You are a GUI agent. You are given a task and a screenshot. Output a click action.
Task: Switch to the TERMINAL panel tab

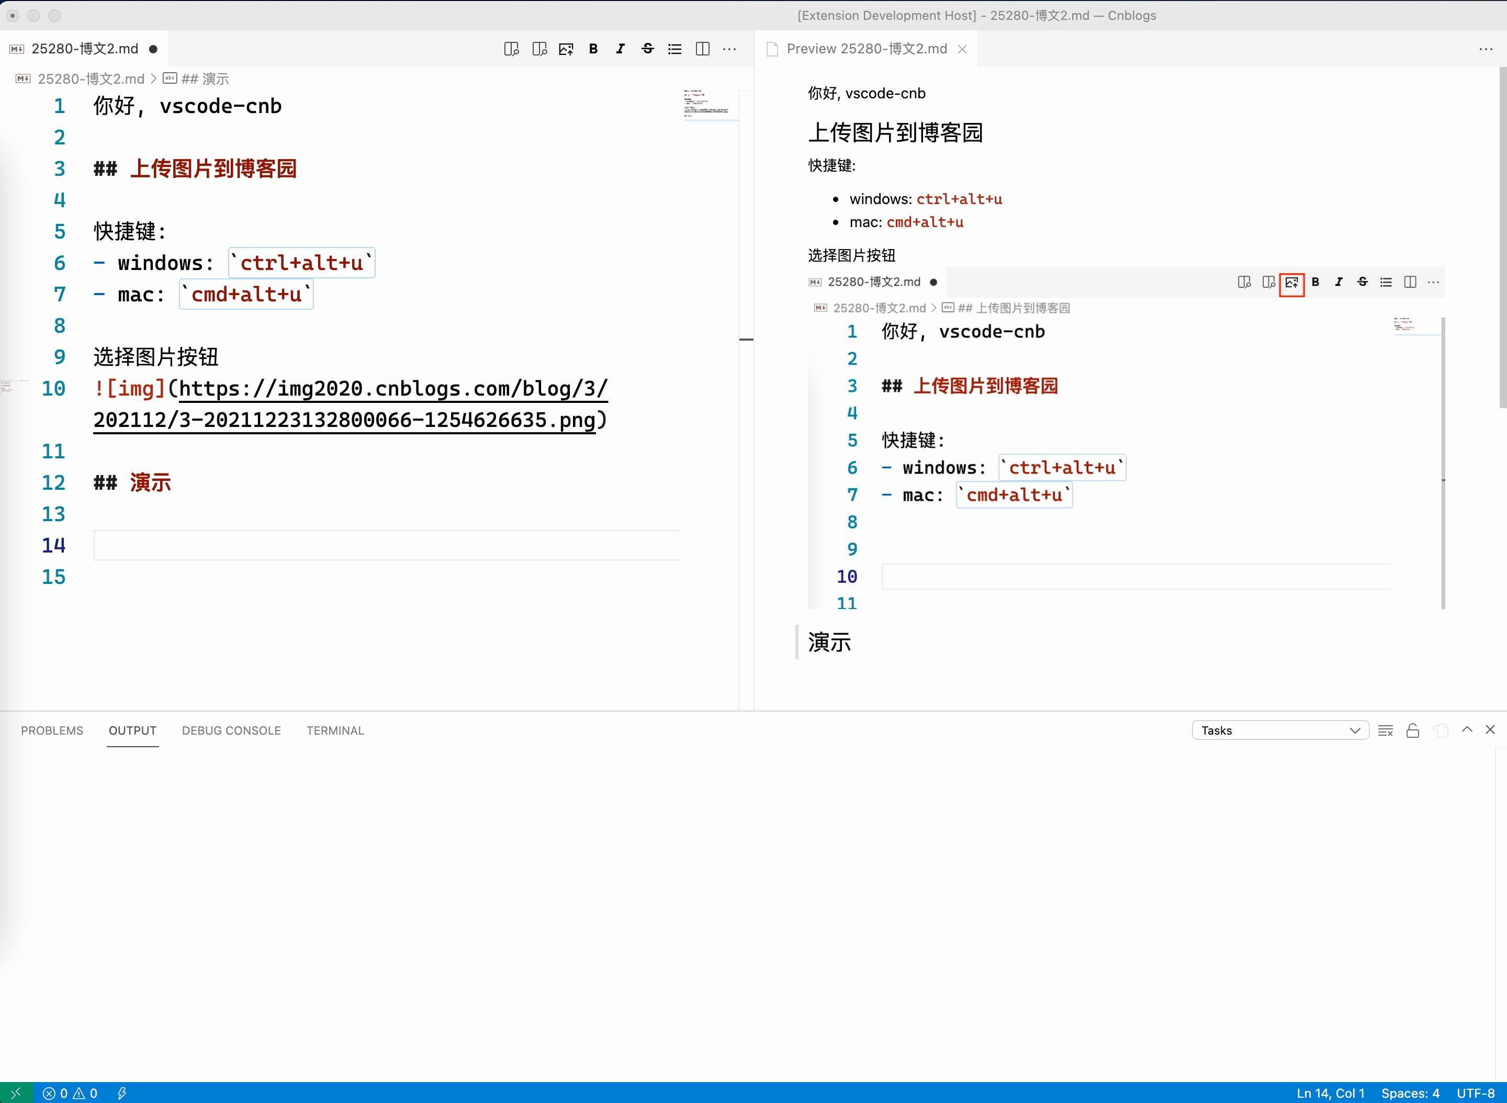point(335,730)
